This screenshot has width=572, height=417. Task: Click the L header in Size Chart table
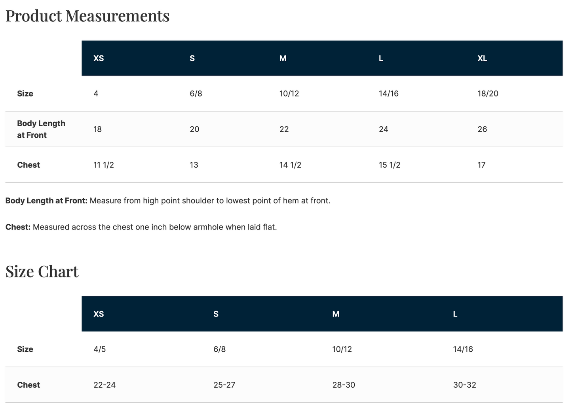click(455, 314)
